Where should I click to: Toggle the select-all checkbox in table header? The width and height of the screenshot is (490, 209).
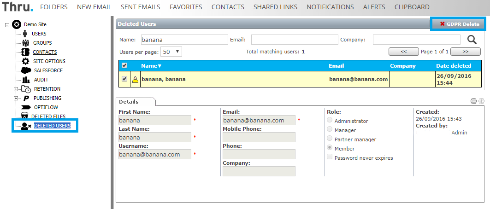click(124, 66)
